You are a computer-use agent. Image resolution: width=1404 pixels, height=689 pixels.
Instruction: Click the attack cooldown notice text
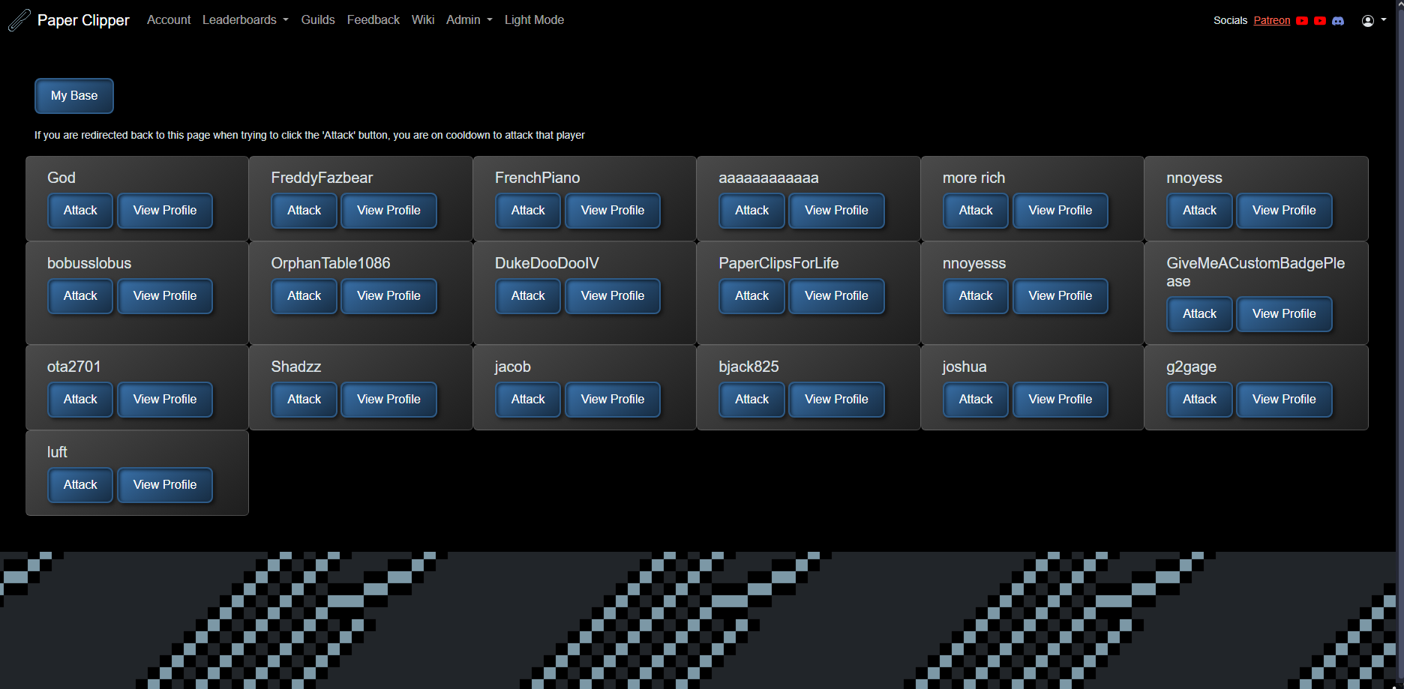click(x=310, y=136)
